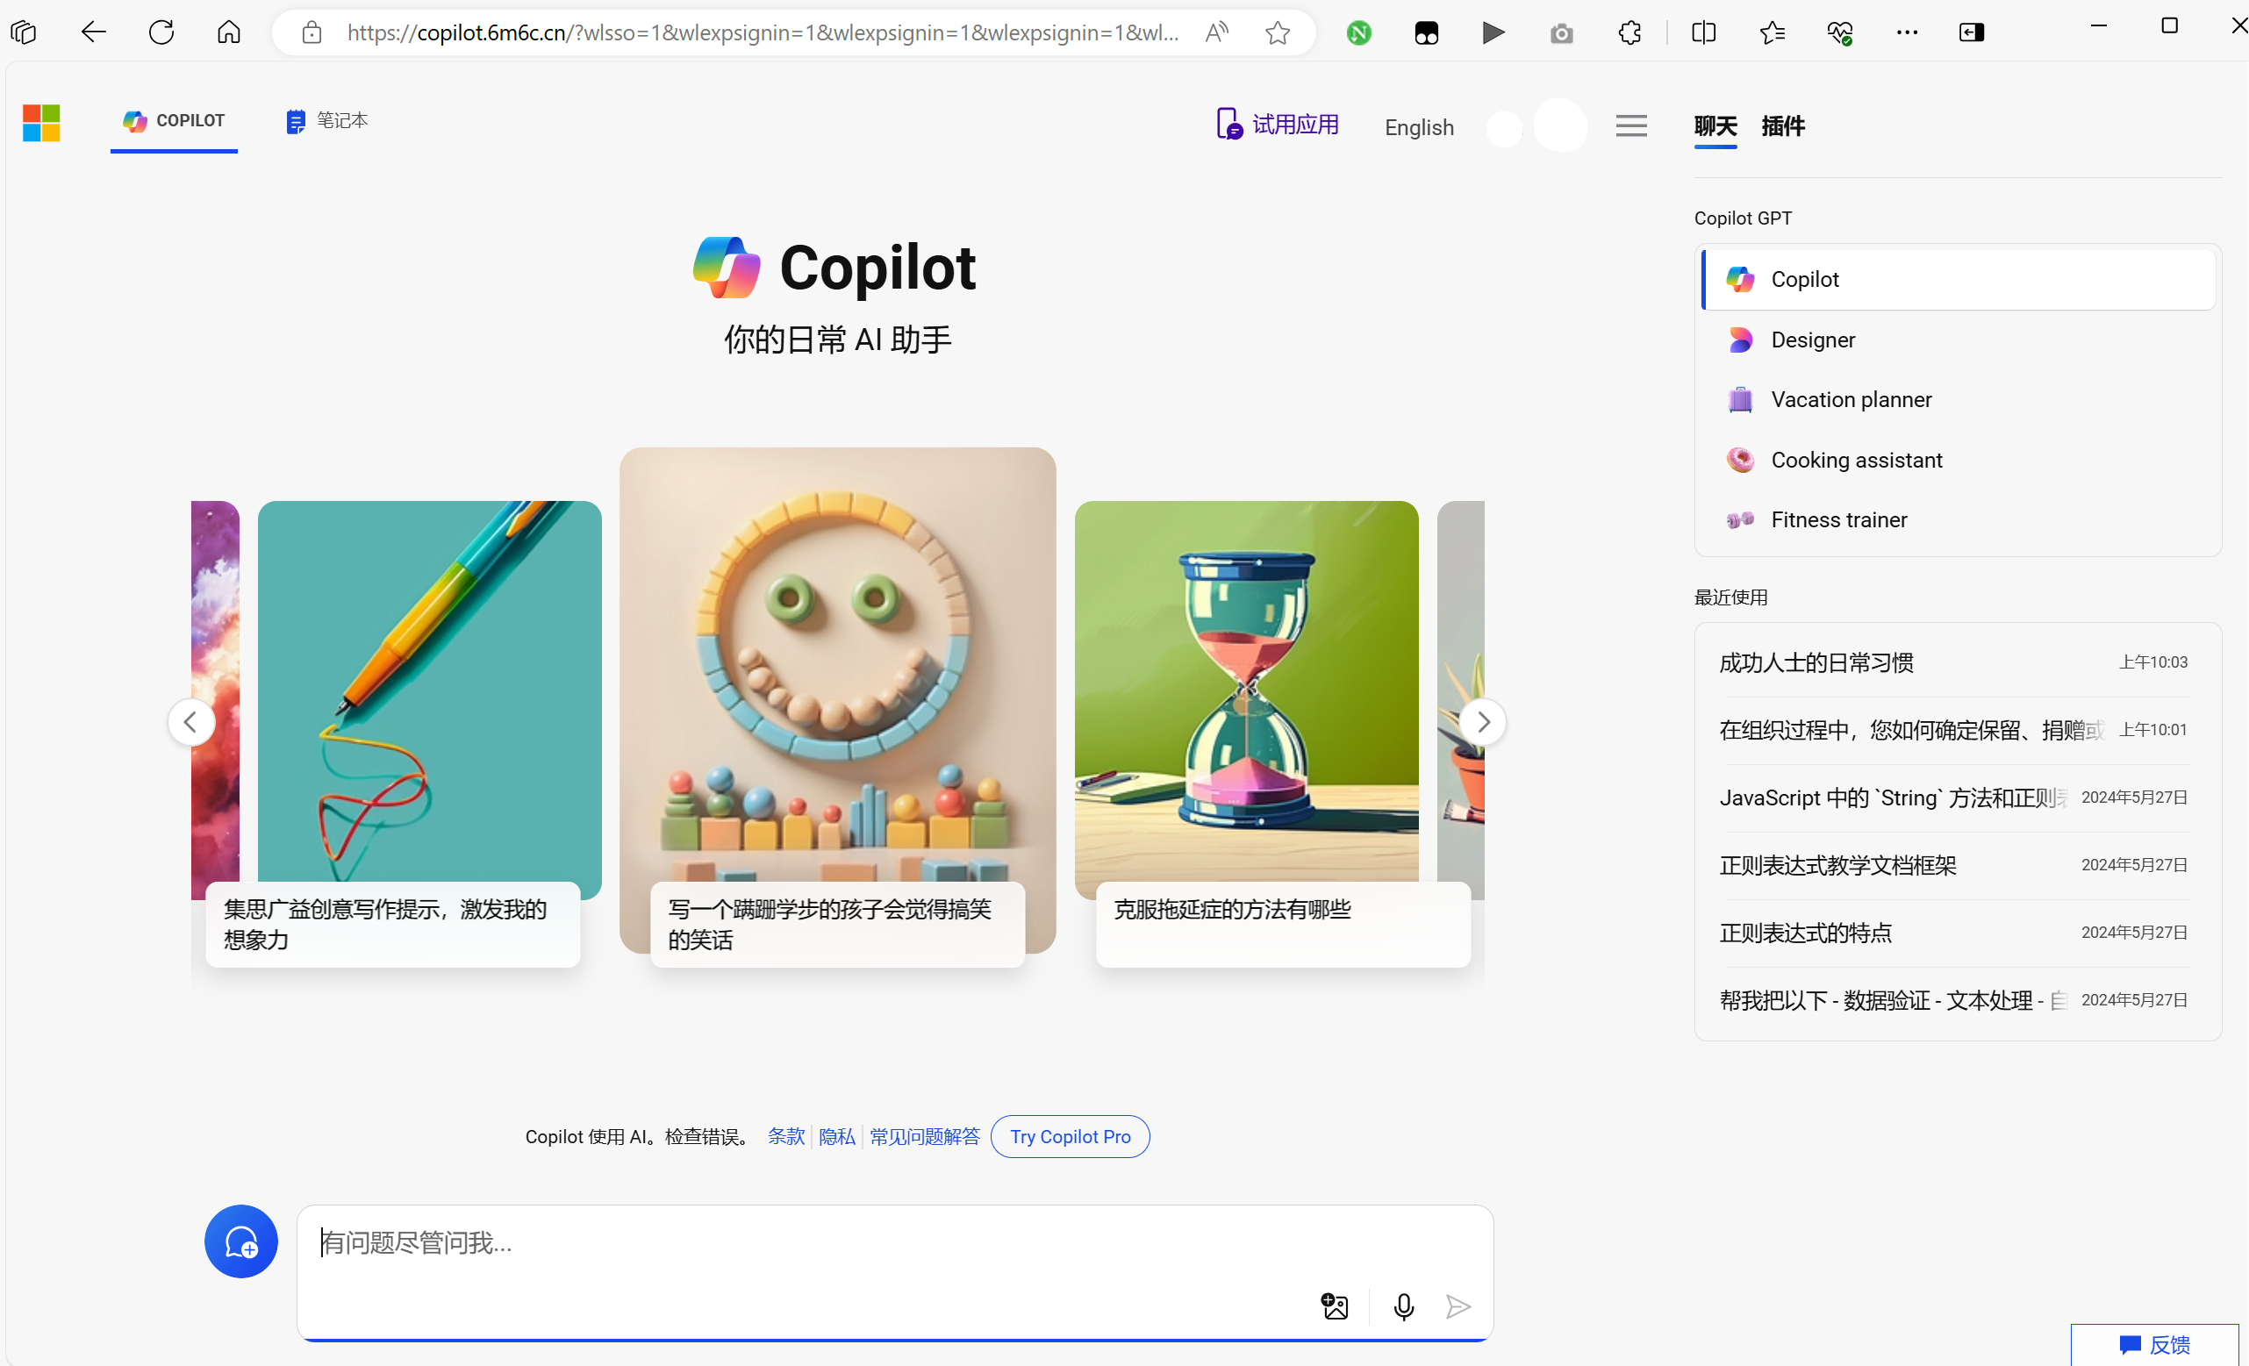Open the 常见问题解答 FAQ link
This screenshot has width=2249, height=1366.
pyautogui.click(x=924, y=1136)
